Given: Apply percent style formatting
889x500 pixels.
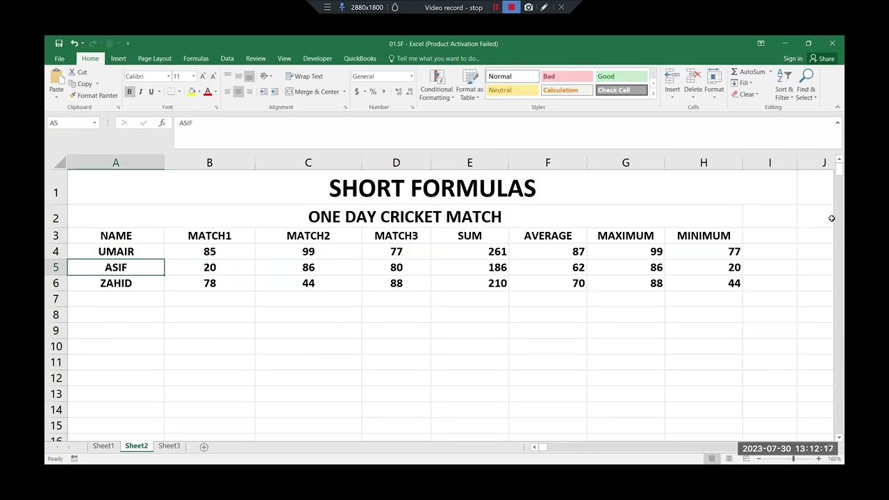Looking at the screenshot, I should 373,92.
